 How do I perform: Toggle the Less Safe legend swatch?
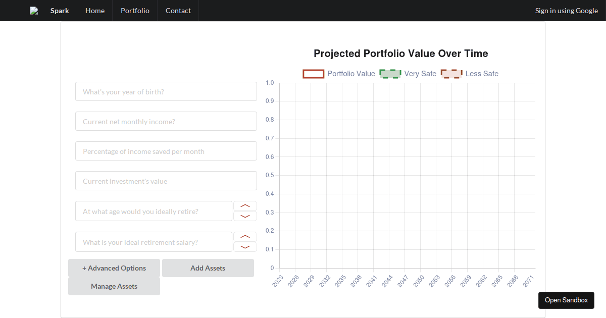[x=451, y=74]
